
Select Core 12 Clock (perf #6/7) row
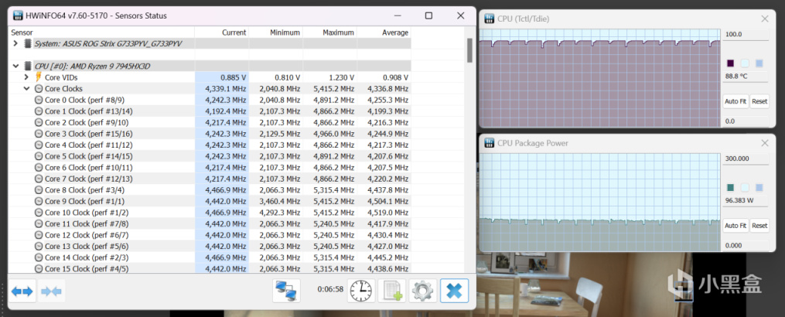210,235
